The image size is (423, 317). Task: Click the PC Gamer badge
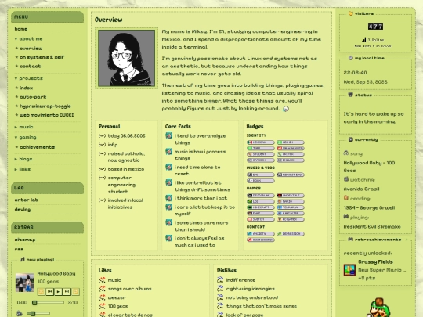pyautogui.click(x=291, y=219)
